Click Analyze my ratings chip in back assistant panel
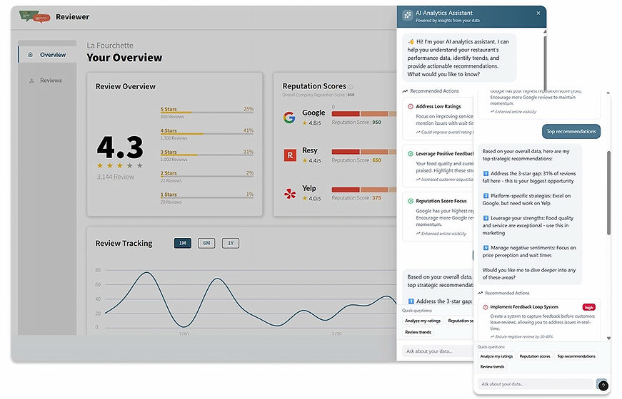This screenshot has height=399, width=622. click(x=423, y=321)
